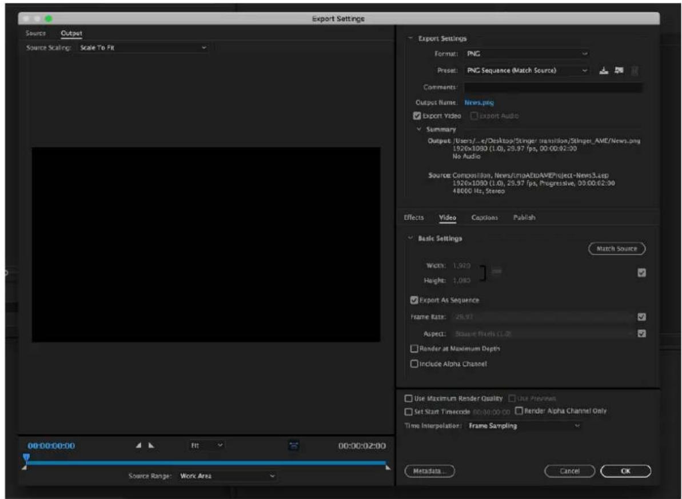Viewport: 682px width, 499px height.
Task: Enable Include Alpha Channel
Action: point(414,364)
